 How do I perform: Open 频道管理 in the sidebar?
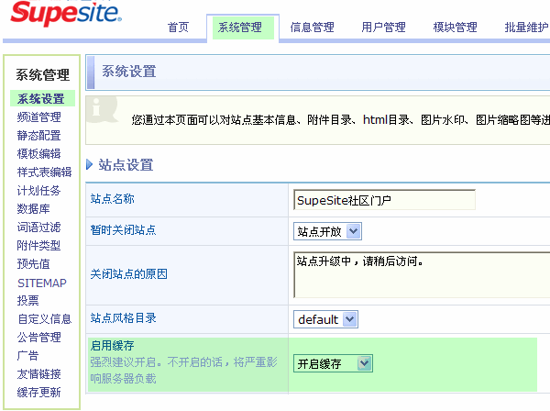point(38,117)
